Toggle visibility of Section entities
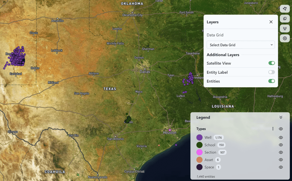 (x=281, y=152)
